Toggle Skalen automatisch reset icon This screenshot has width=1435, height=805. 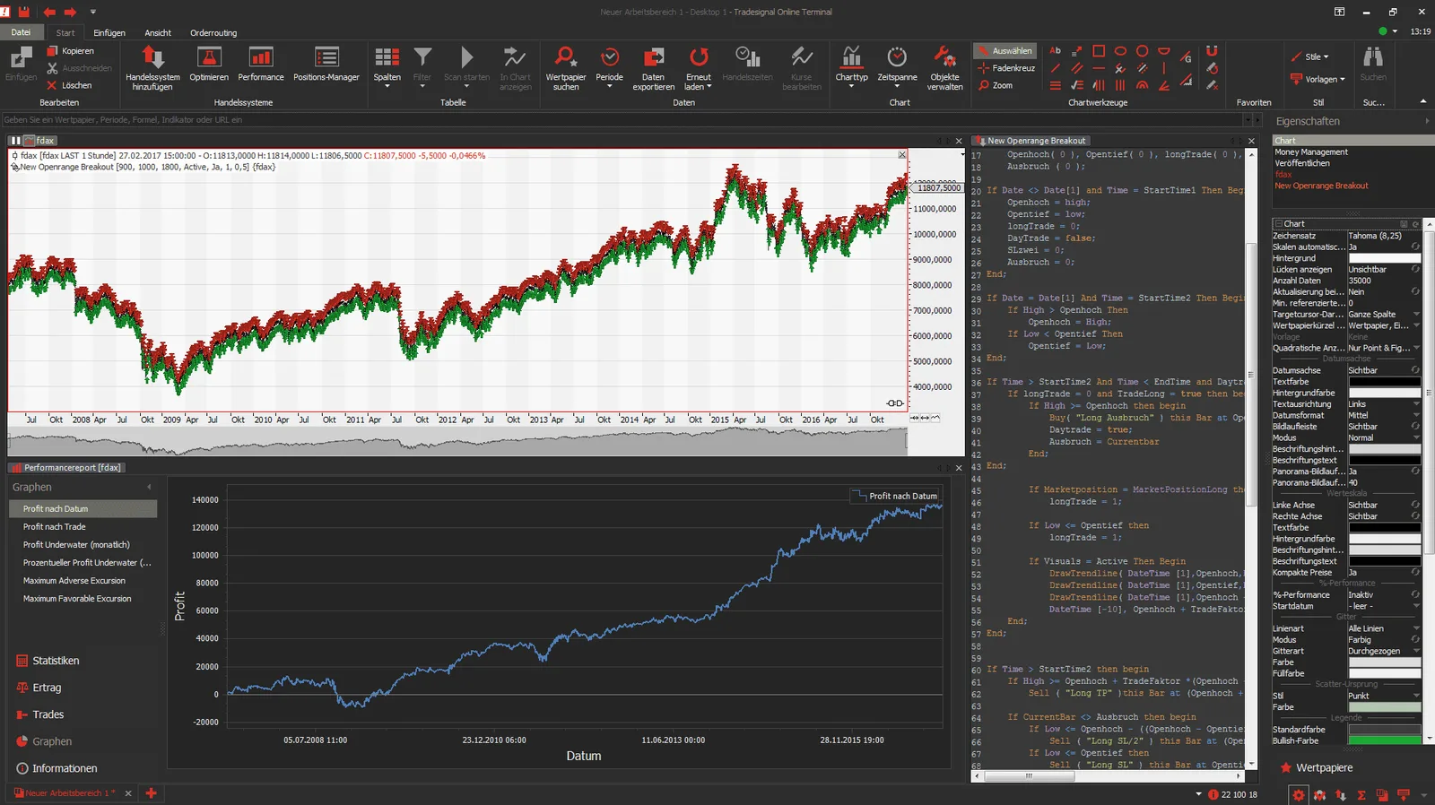1415,247
